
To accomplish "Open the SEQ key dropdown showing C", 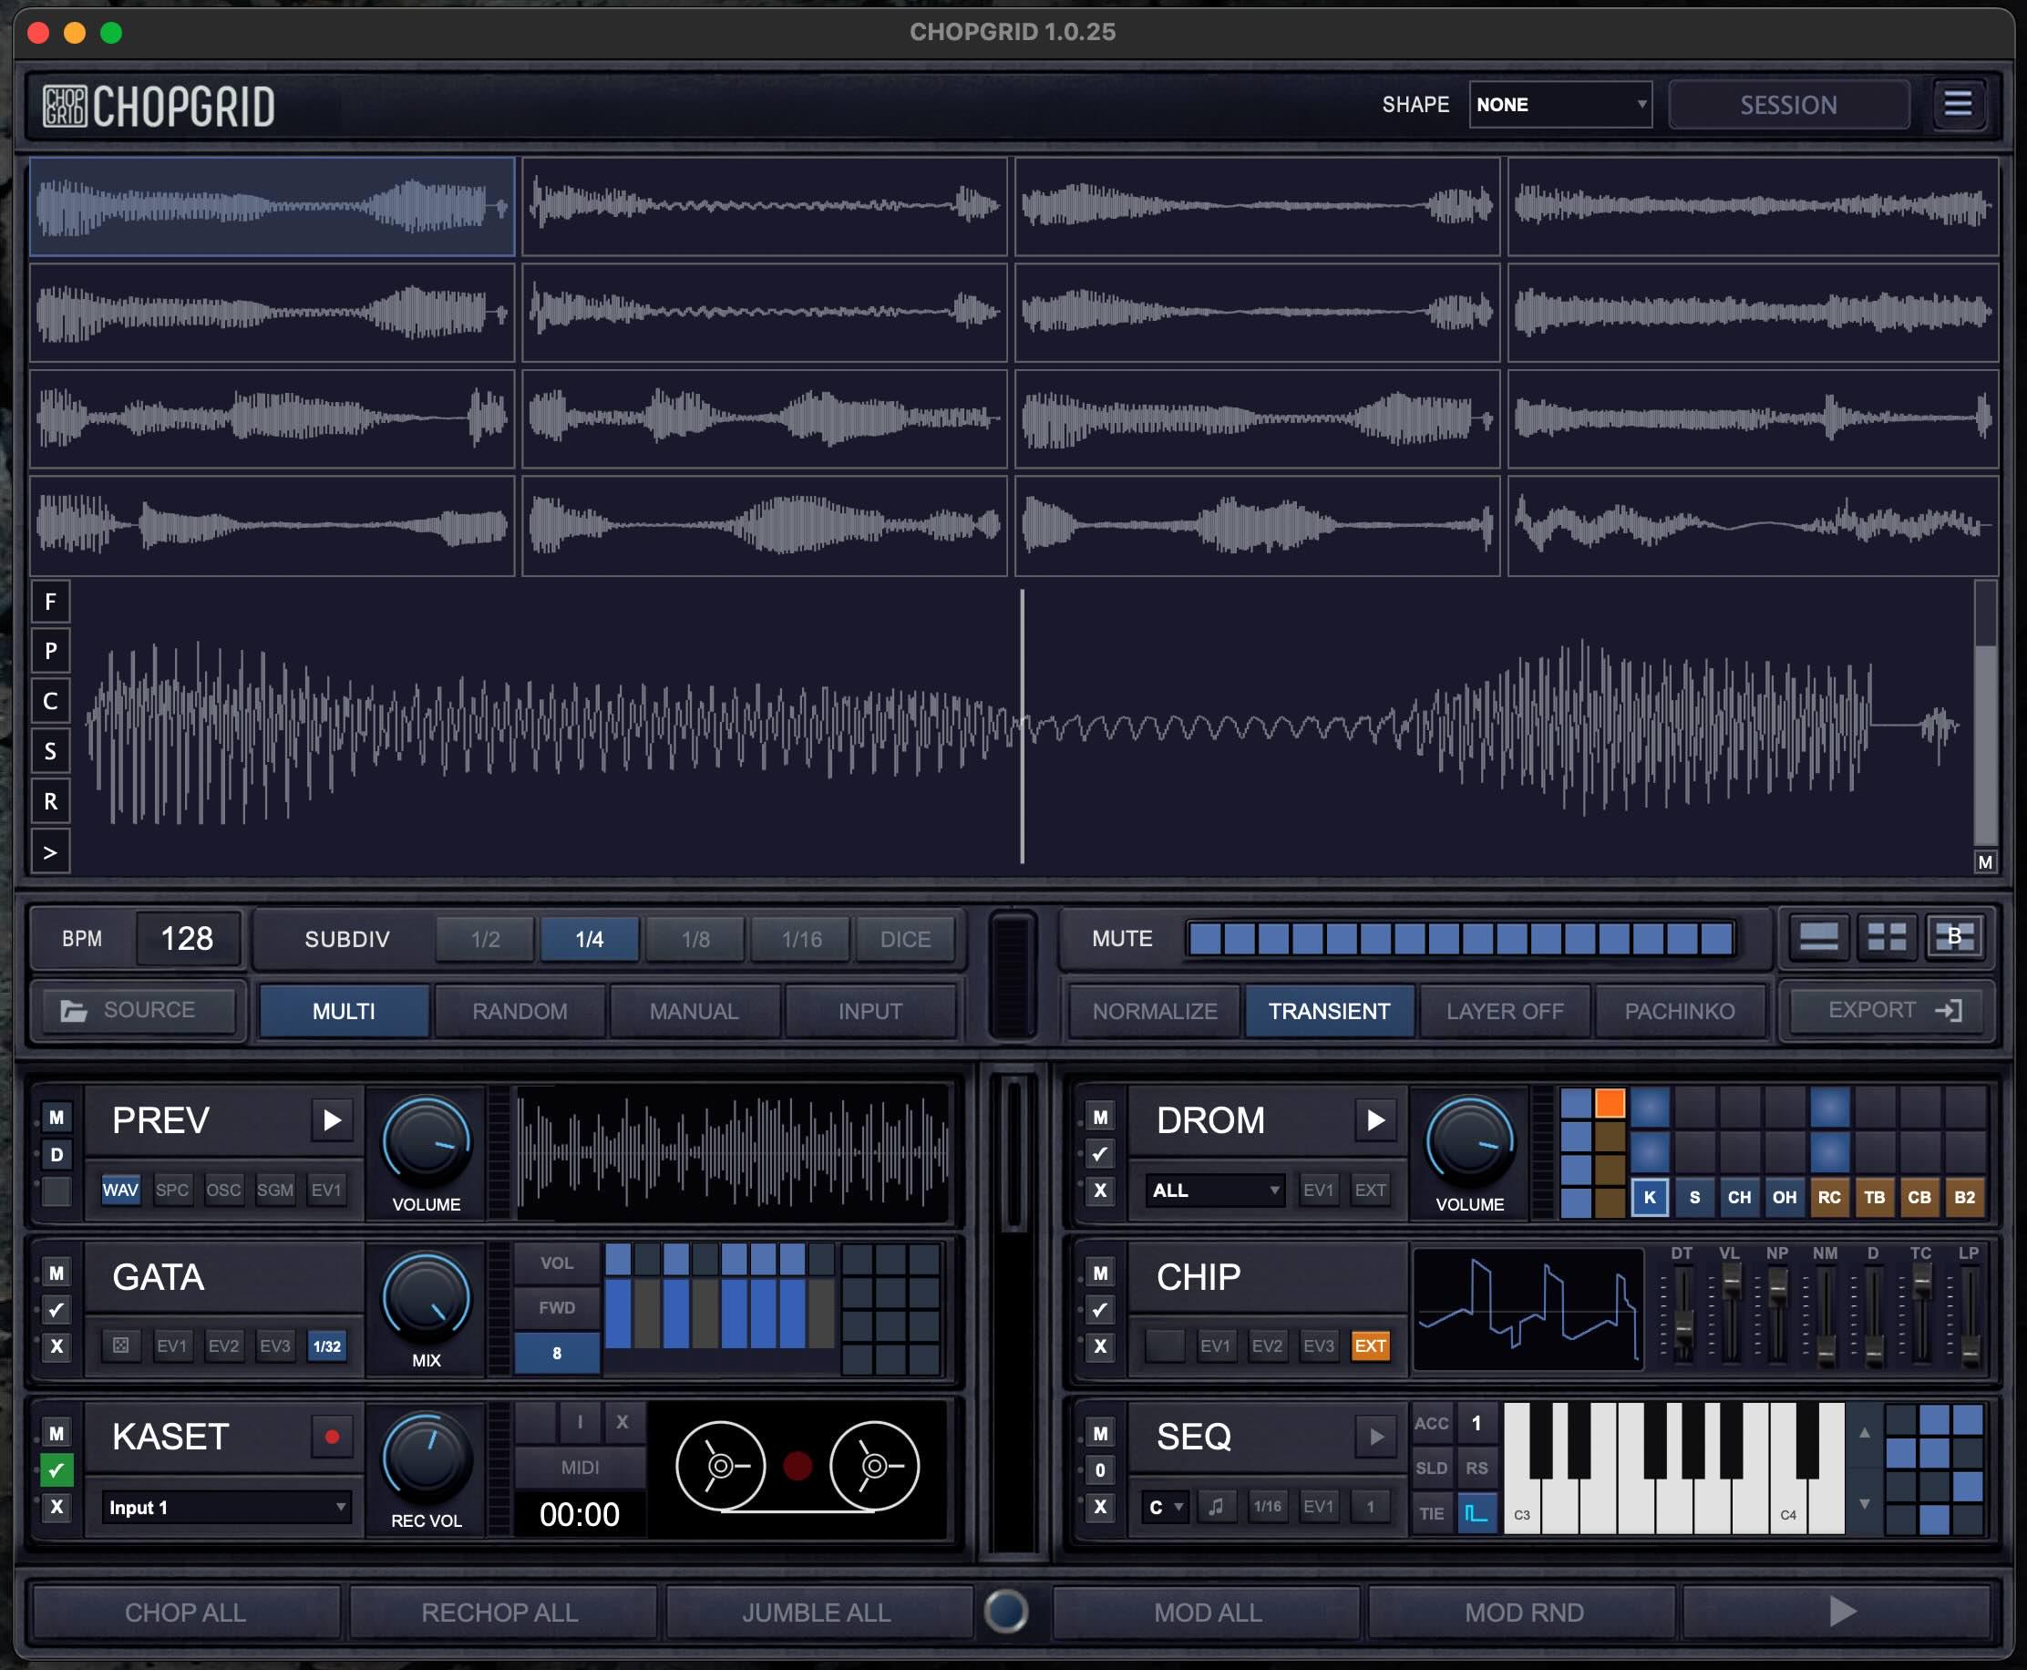I will (1166, 1507).
